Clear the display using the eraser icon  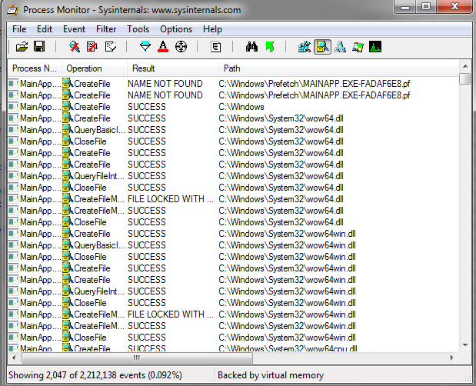[111, 47]
